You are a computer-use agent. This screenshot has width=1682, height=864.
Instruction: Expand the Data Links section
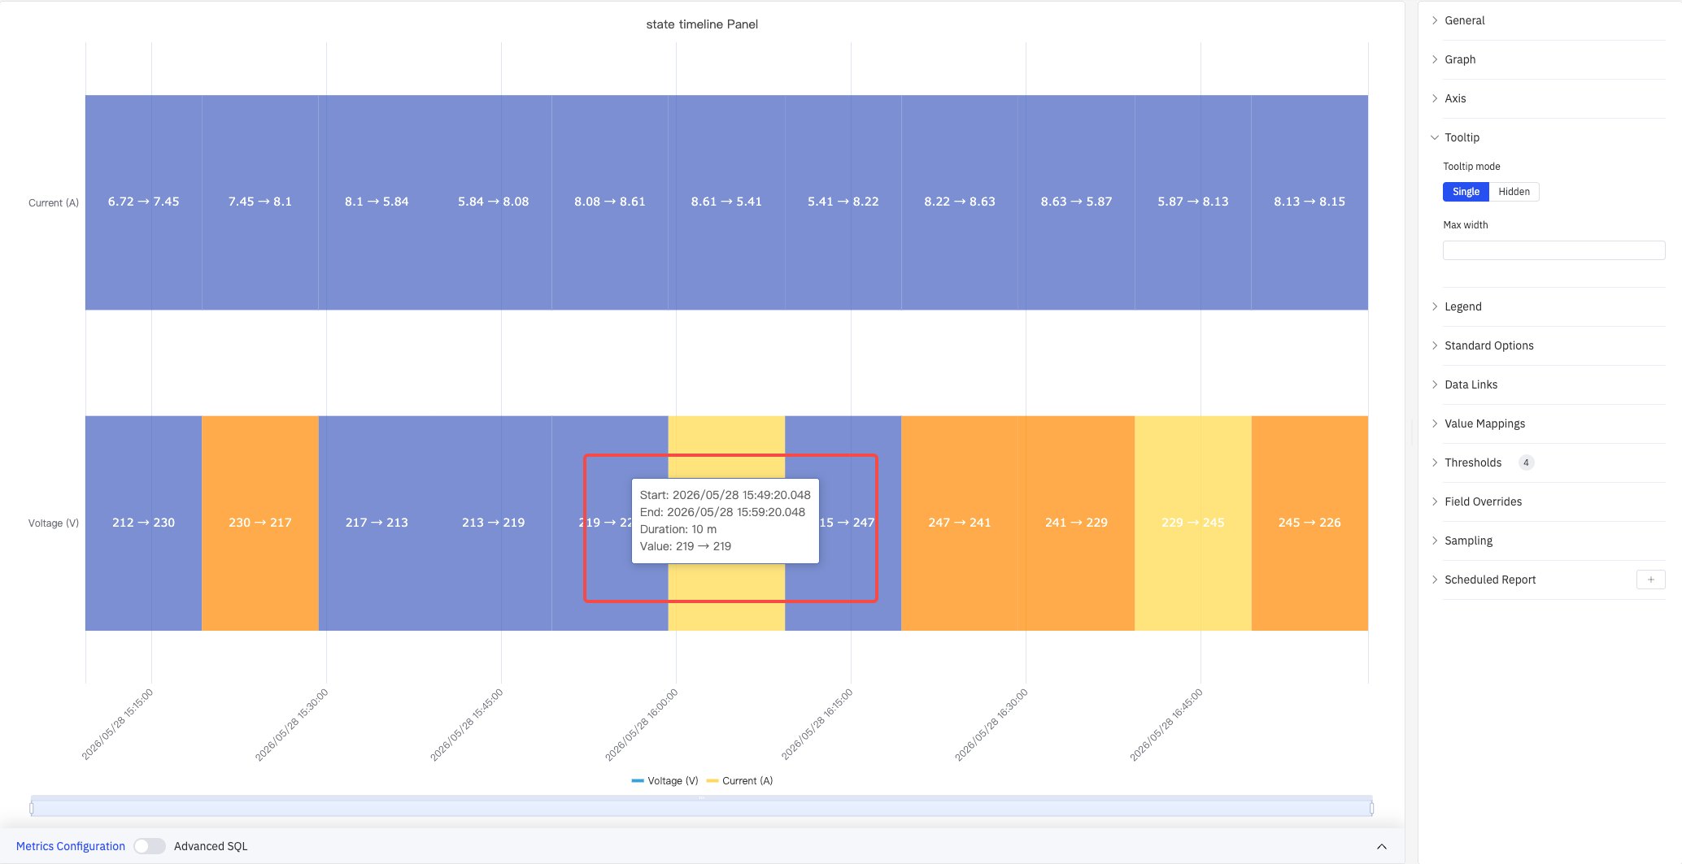(1553, 384)
